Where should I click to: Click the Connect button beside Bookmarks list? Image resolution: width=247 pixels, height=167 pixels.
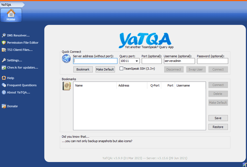(218, 85)
